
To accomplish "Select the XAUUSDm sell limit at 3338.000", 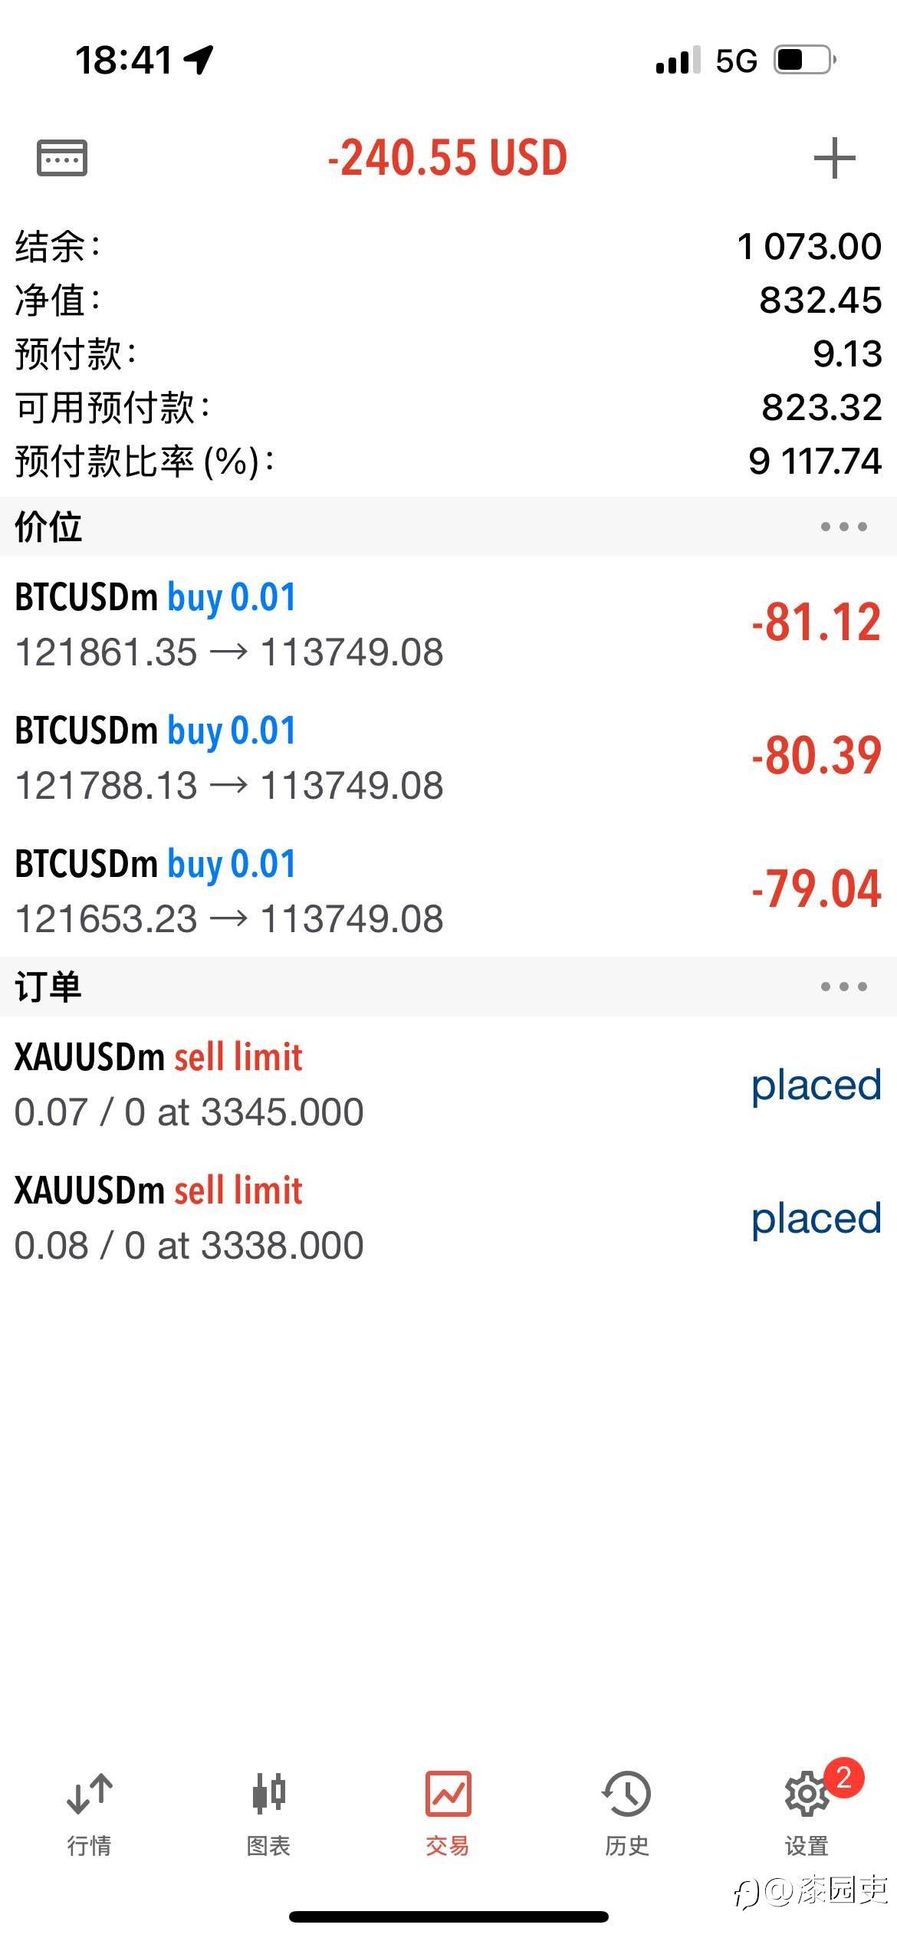I will (x=449, y=1217).
